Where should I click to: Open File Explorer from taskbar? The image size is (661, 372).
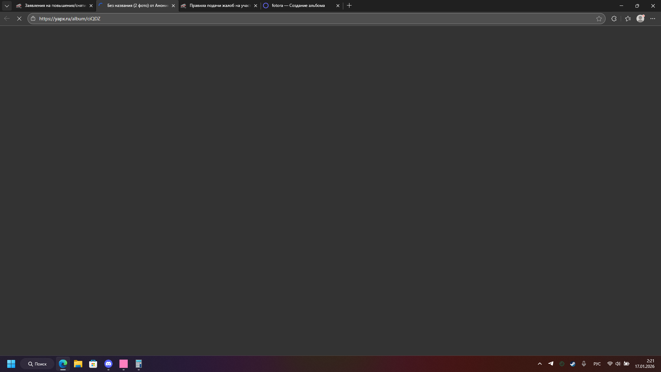click(x=78, y=364)
